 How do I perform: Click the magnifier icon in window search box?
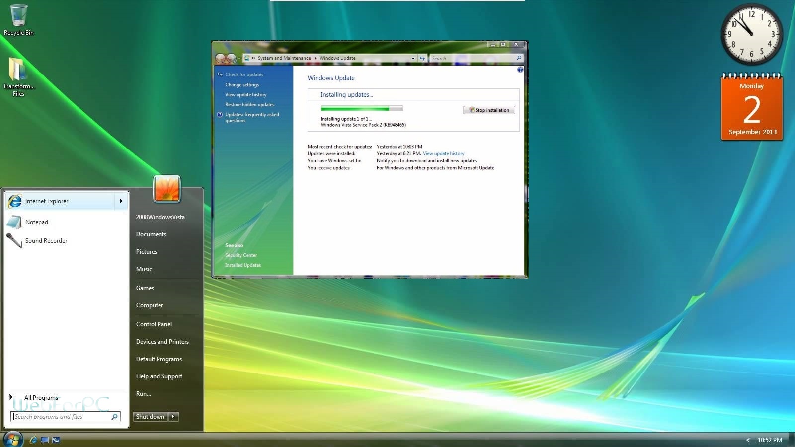pos(519,58)
